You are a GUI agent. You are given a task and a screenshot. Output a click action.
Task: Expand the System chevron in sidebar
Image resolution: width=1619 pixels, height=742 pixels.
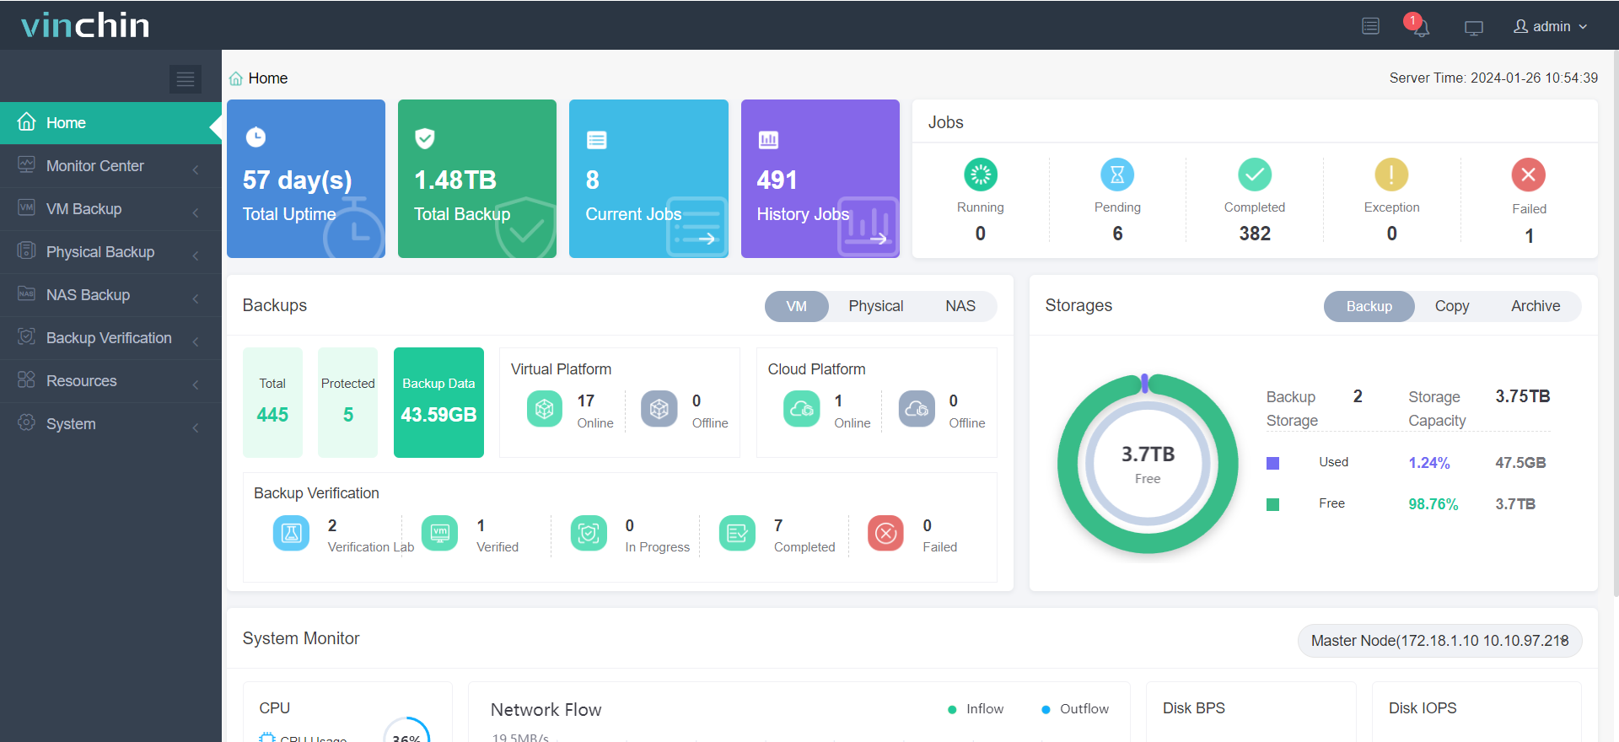pos(196,427)
